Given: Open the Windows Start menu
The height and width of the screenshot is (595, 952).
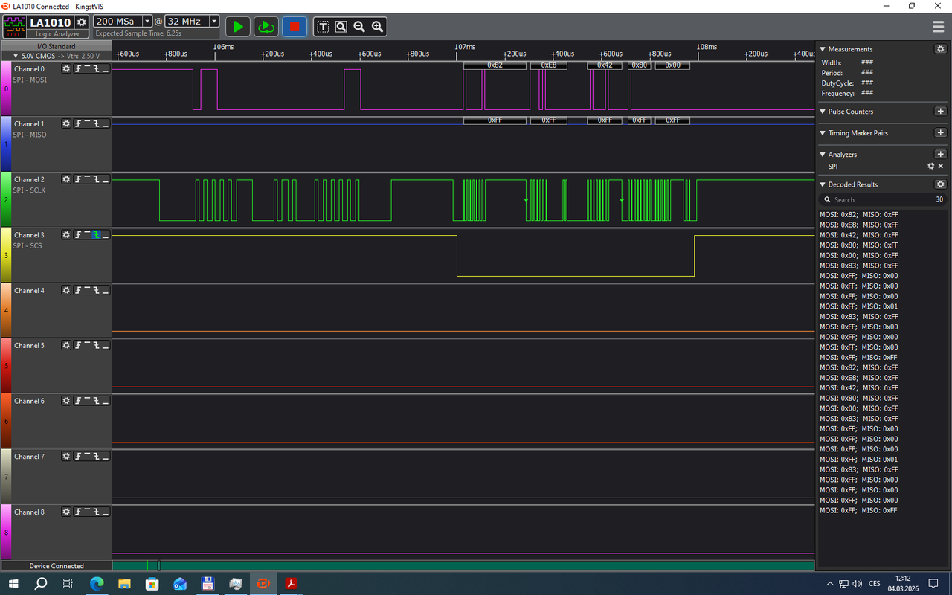Looking at the screenshot, I should pyautogui.click(x=13, y=584).
